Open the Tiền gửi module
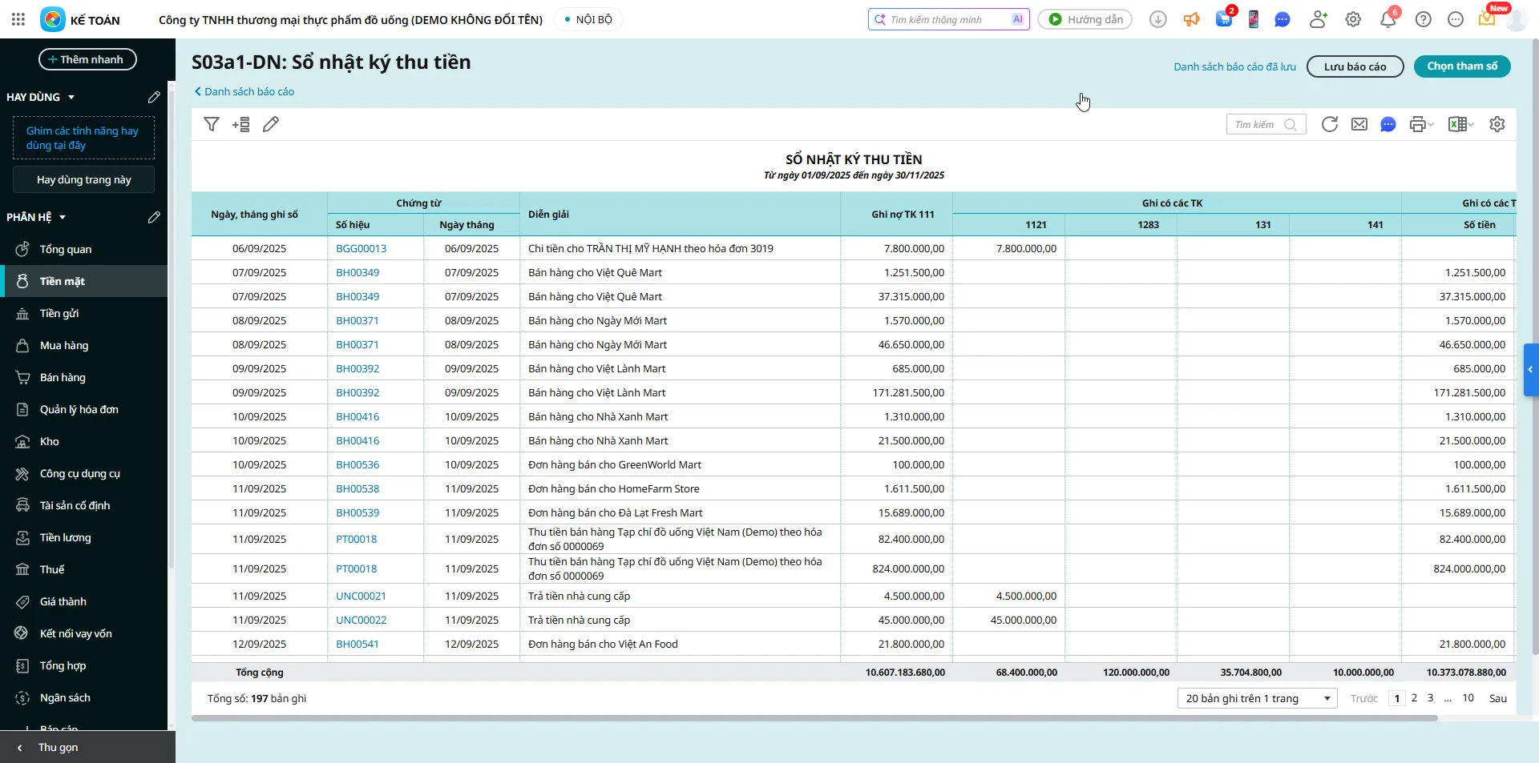Viewport: 1539px width, 763px height. click(x=59, y=313)
